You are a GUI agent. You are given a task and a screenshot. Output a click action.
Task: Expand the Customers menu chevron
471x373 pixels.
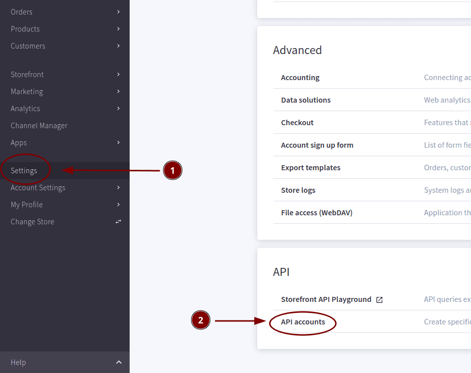click(119, 46)
